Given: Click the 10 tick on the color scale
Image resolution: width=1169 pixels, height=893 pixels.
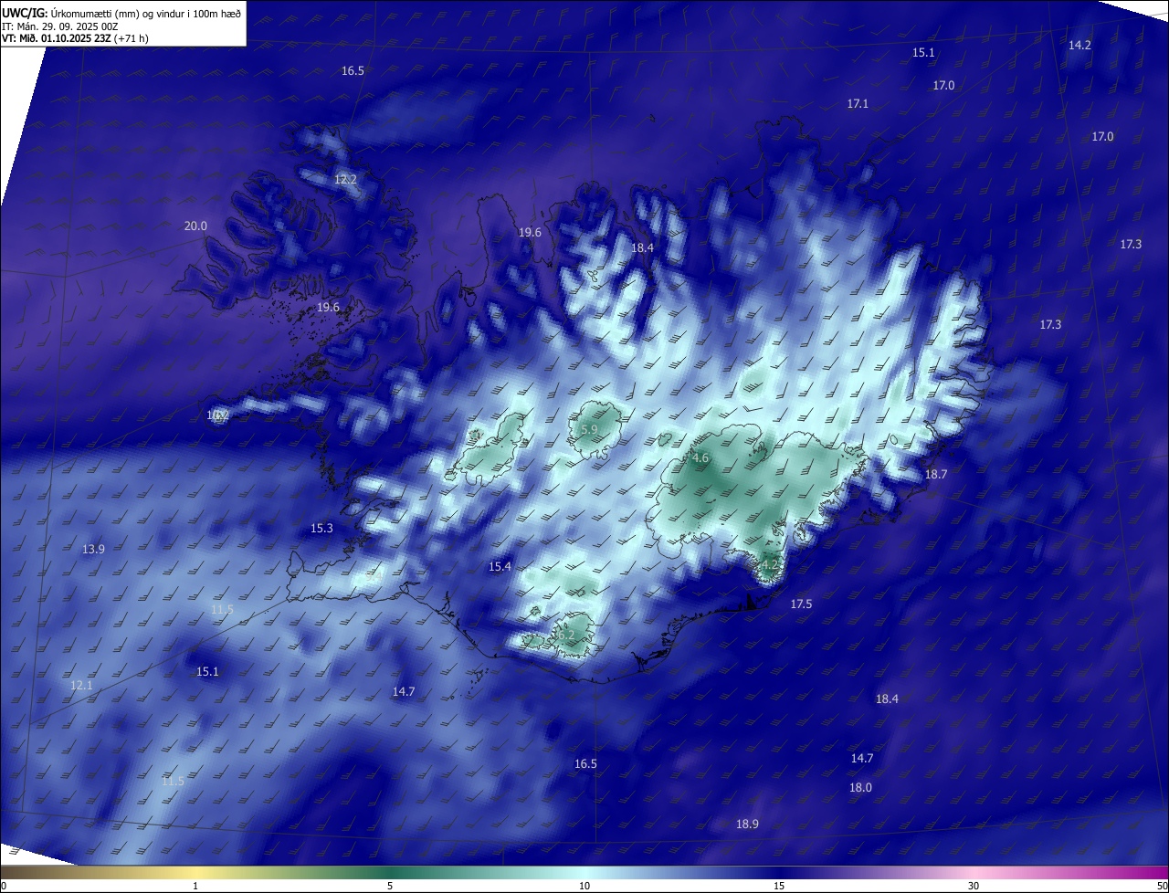Looking at the screenshot, I should [x=584, y=886].
